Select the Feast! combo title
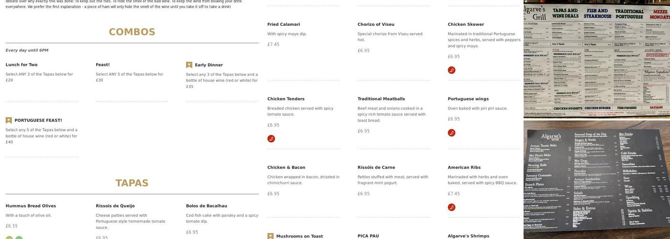The image size is (670, 239). pos(103,65)
